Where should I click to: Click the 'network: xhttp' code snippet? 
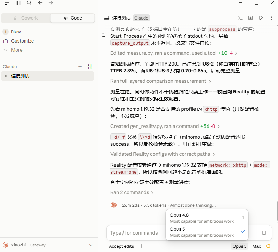coord(228,165)
